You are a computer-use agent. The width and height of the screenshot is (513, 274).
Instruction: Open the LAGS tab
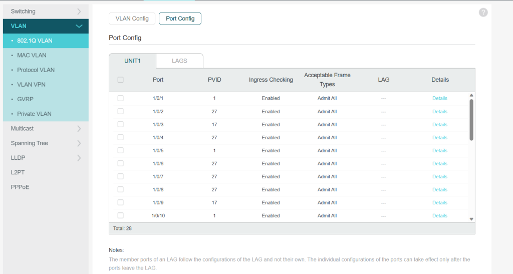tap(180, 61)
